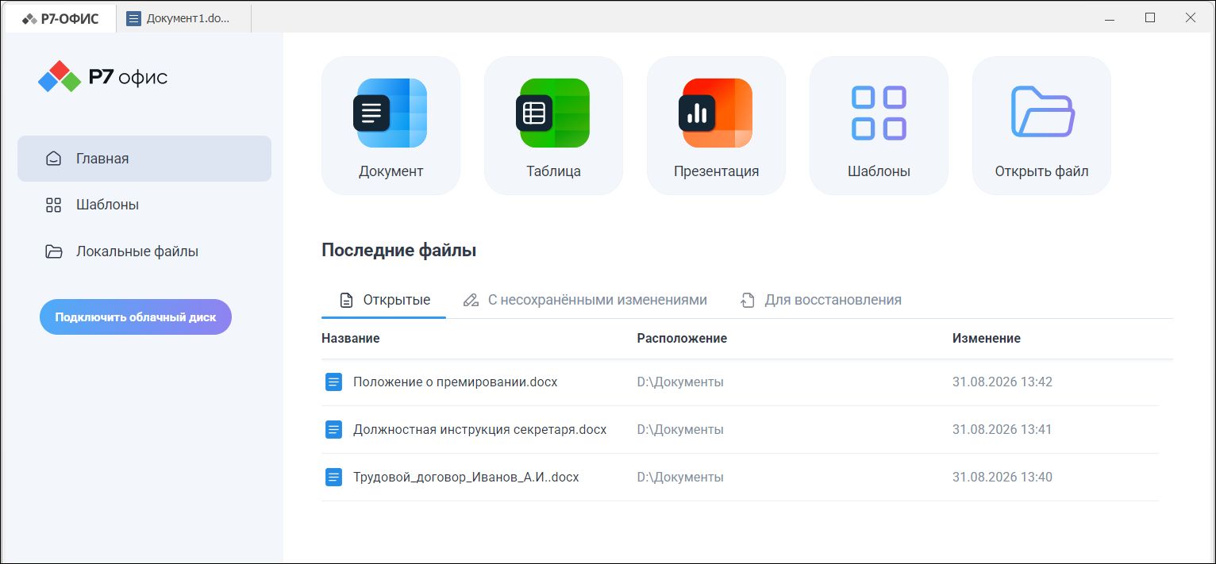
Task: Click date 31.08.2026 13:42
Action: pos(1002,382)
